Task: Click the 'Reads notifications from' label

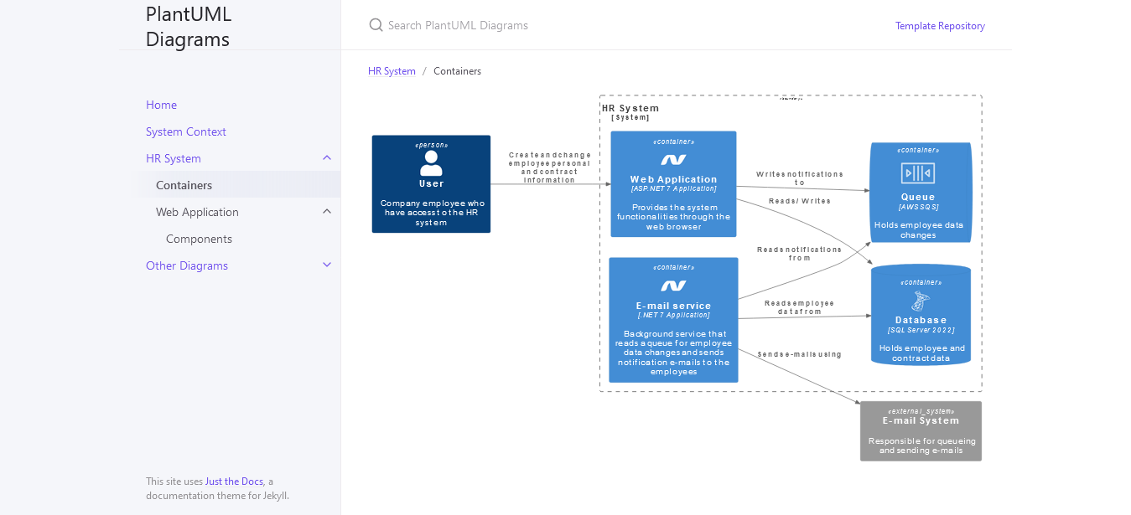Action: click(800, 254)
